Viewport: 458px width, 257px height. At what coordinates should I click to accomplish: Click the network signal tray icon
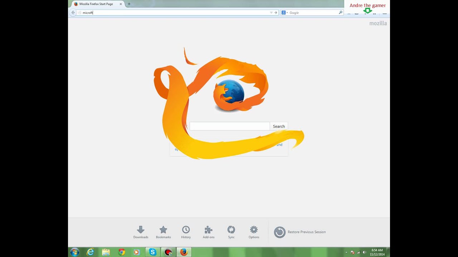(359, 252)
